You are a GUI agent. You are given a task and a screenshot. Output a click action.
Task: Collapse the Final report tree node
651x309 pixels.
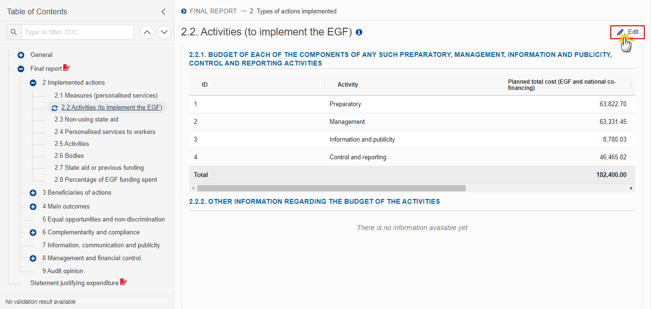(x=21, y=69)
